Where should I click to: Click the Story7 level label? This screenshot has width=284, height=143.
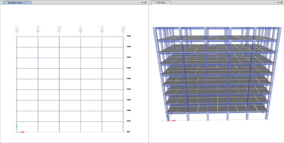tap(129, 57)
